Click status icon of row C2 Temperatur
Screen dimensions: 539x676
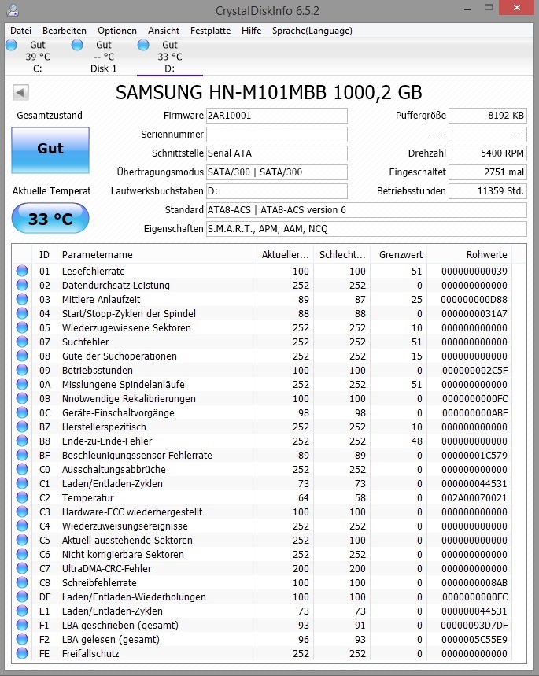pos(22,497)
